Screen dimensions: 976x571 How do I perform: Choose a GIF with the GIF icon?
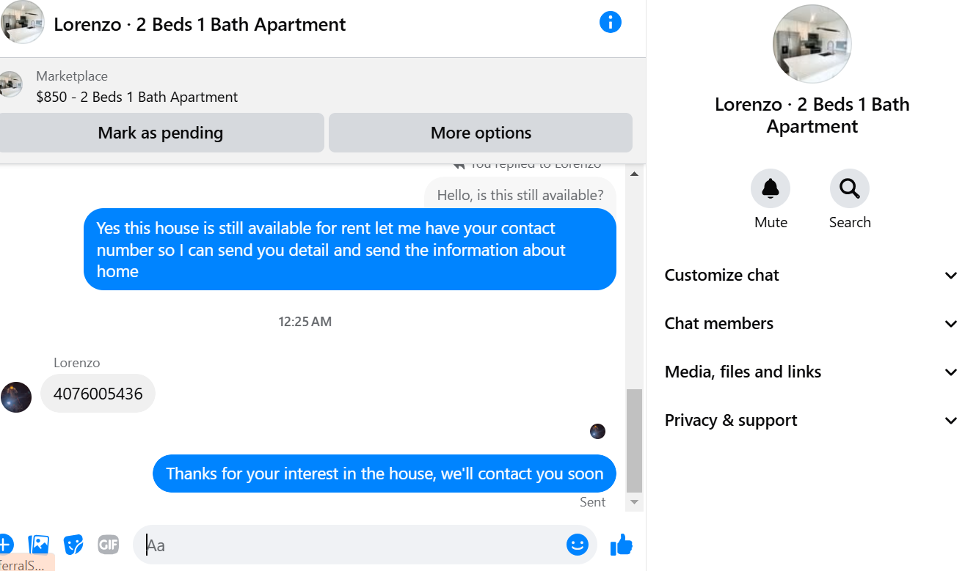[x=108, y=545]
